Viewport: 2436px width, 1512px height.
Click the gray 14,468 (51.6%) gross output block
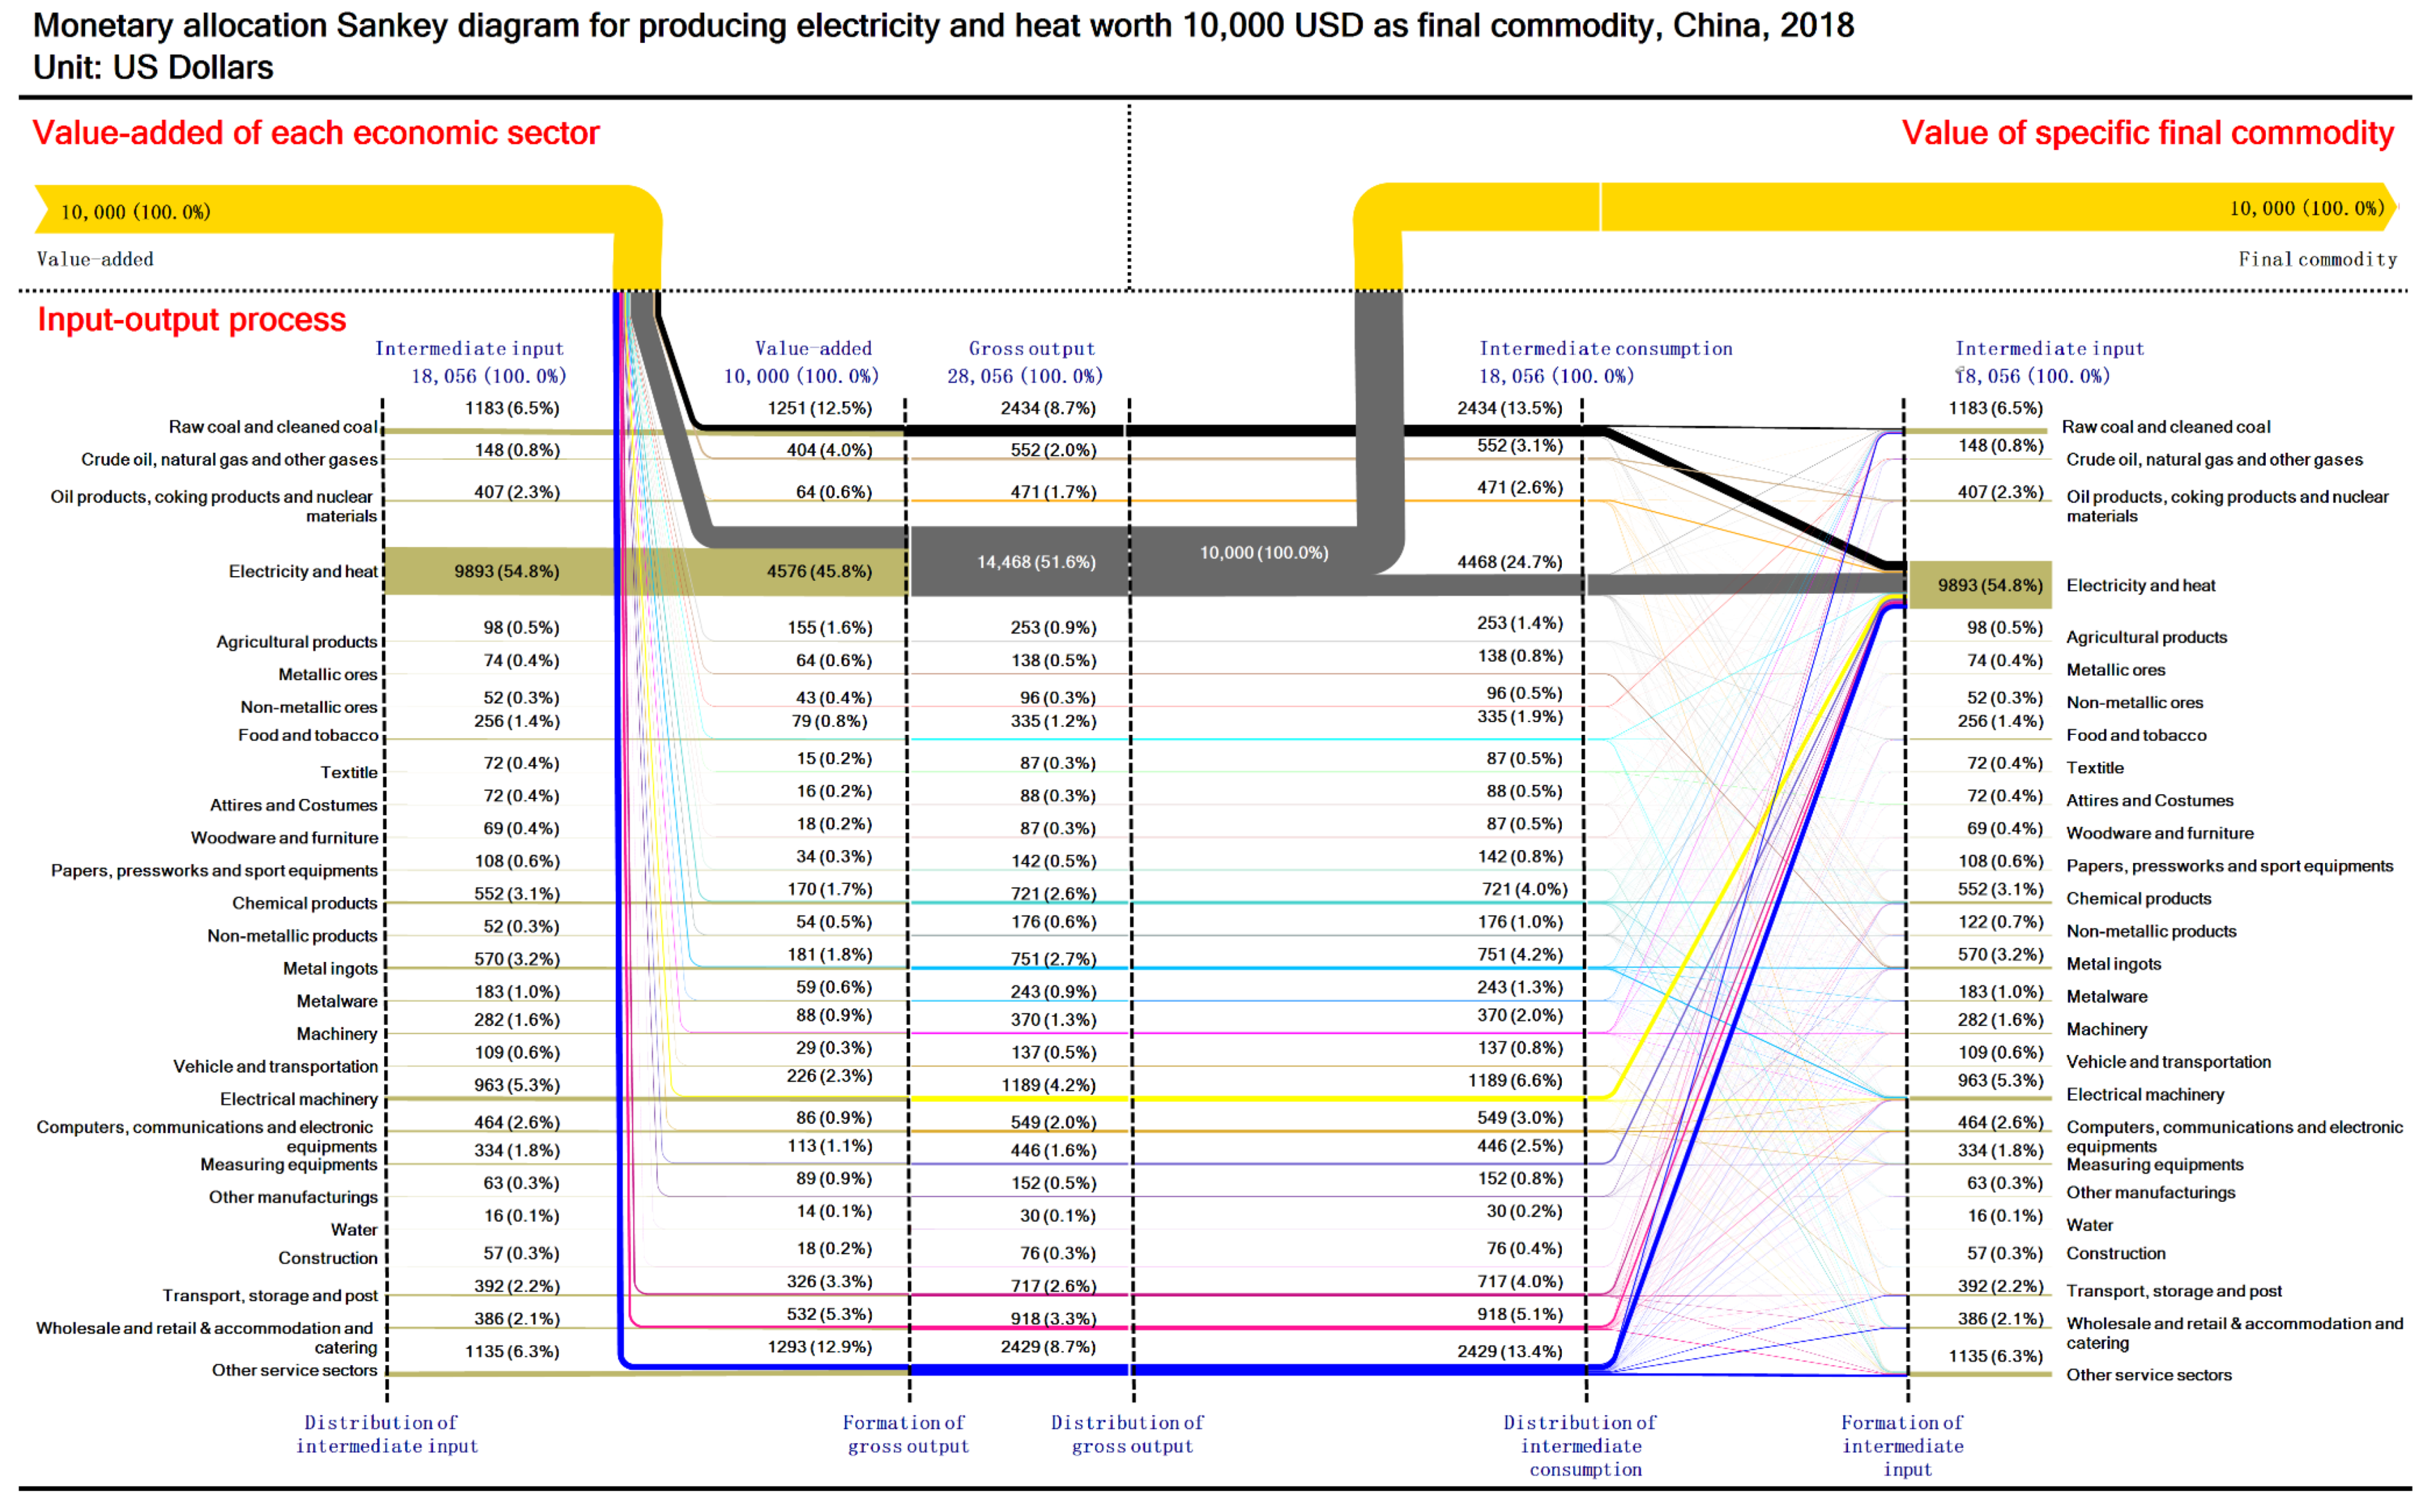click(x=1036, y=563)
